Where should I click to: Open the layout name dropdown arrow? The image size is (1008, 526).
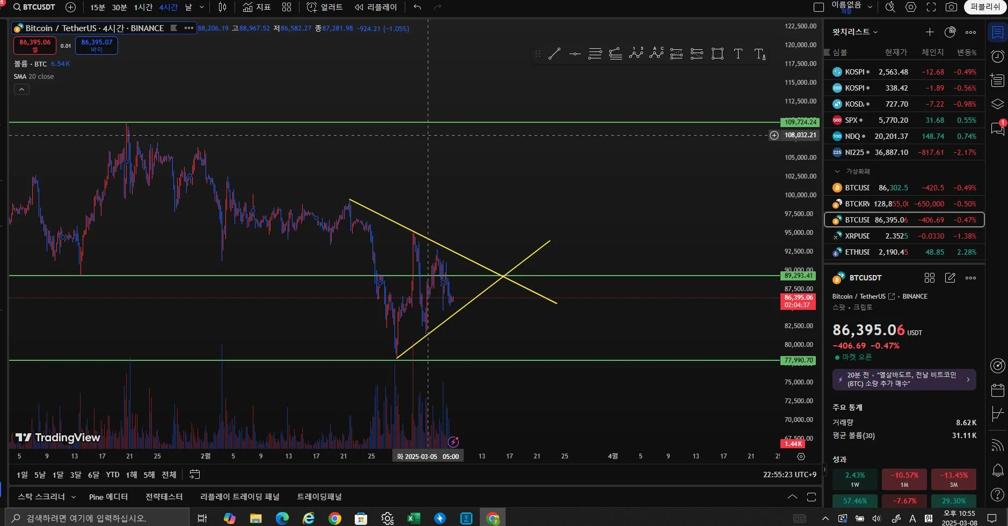870,7
